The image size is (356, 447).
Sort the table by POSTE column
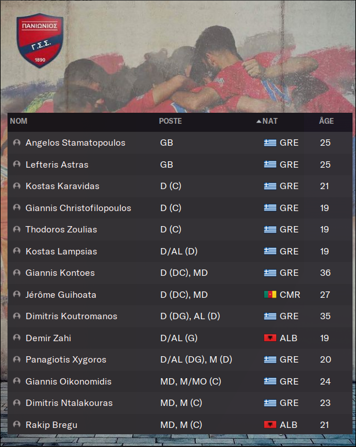point(170,121)
